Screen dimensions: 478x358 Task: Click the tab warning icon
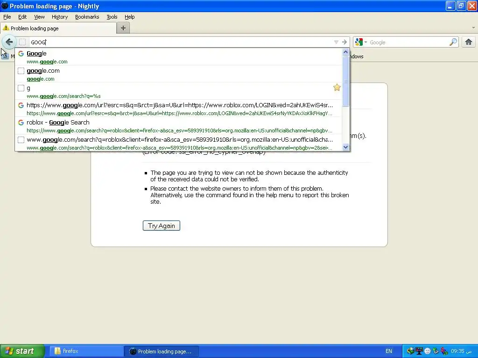click(x=6, y=28)
